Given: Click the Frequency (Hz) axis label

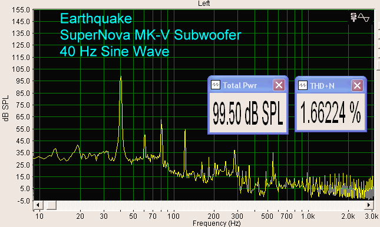Looking at the screenshot, I should [x=216, y=223].
